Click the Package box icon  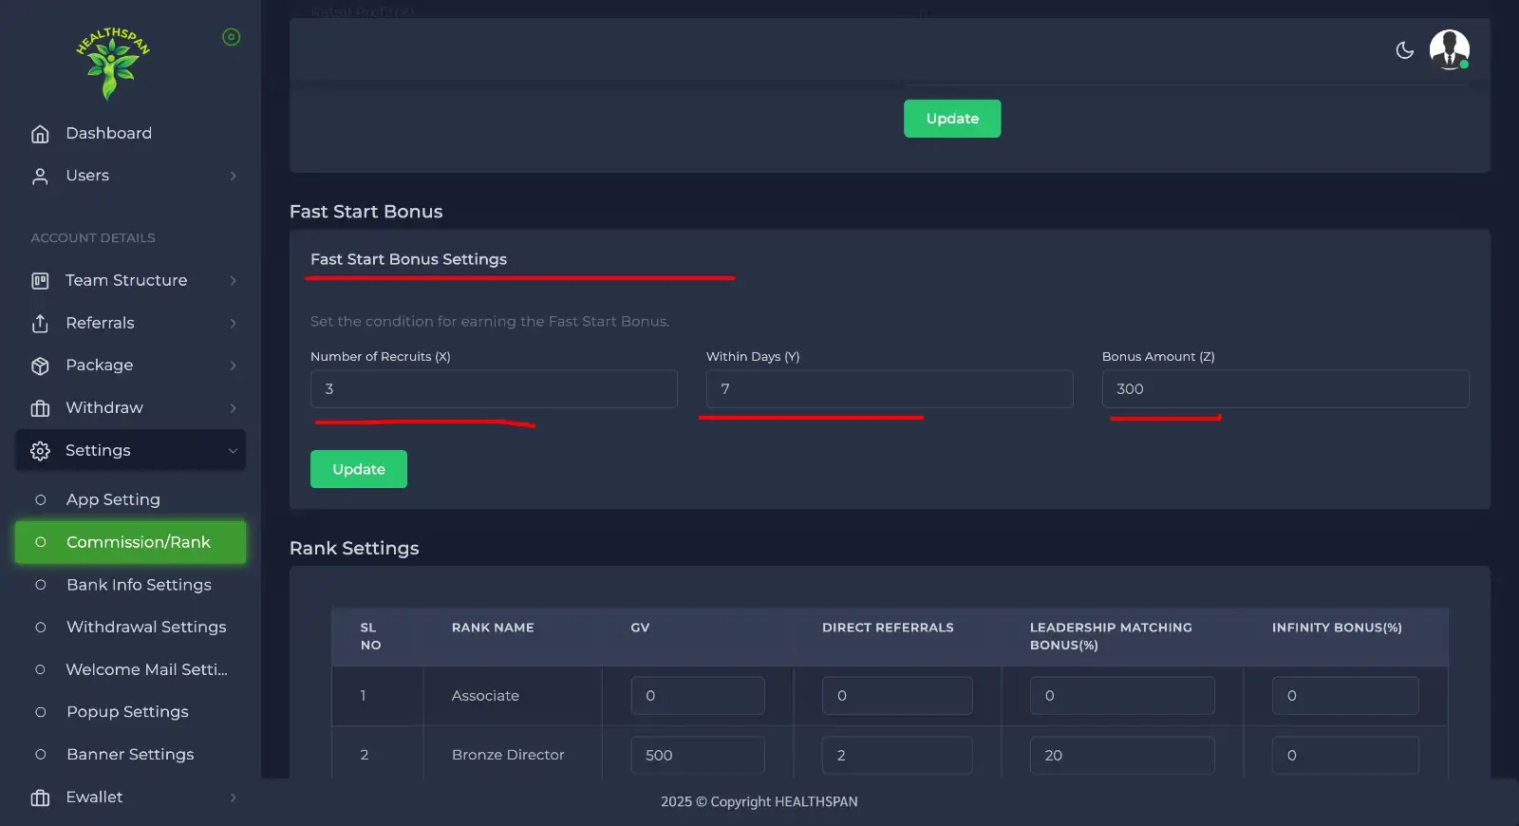click(40, 366)
